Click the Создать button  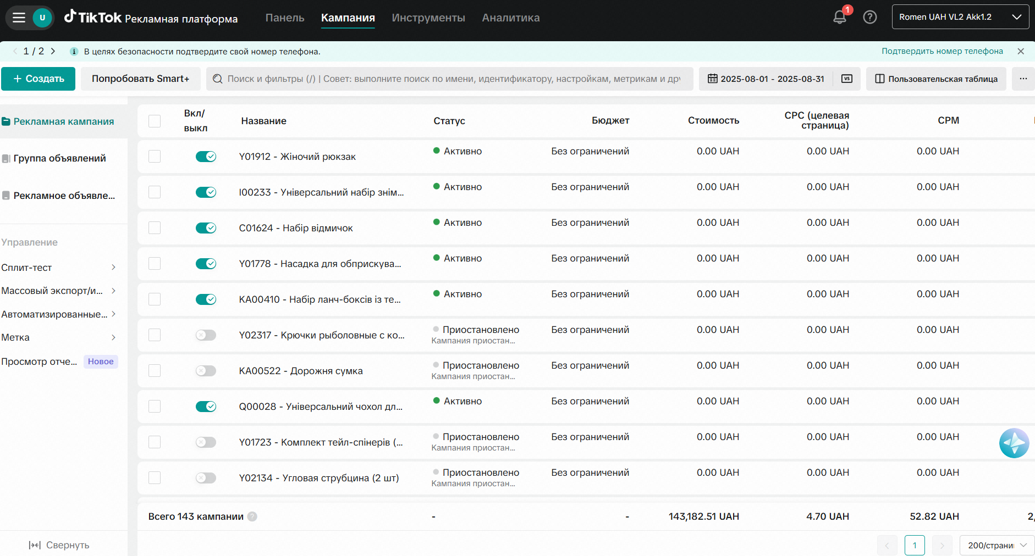point(38,79)
